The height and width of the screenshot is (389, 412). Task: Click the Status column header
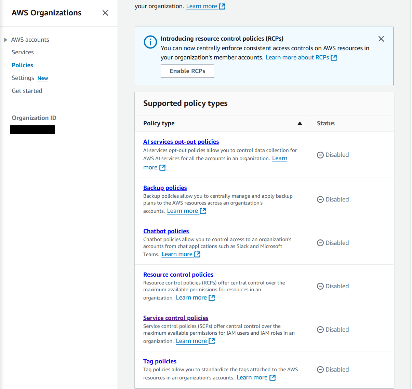click(326, 123)
